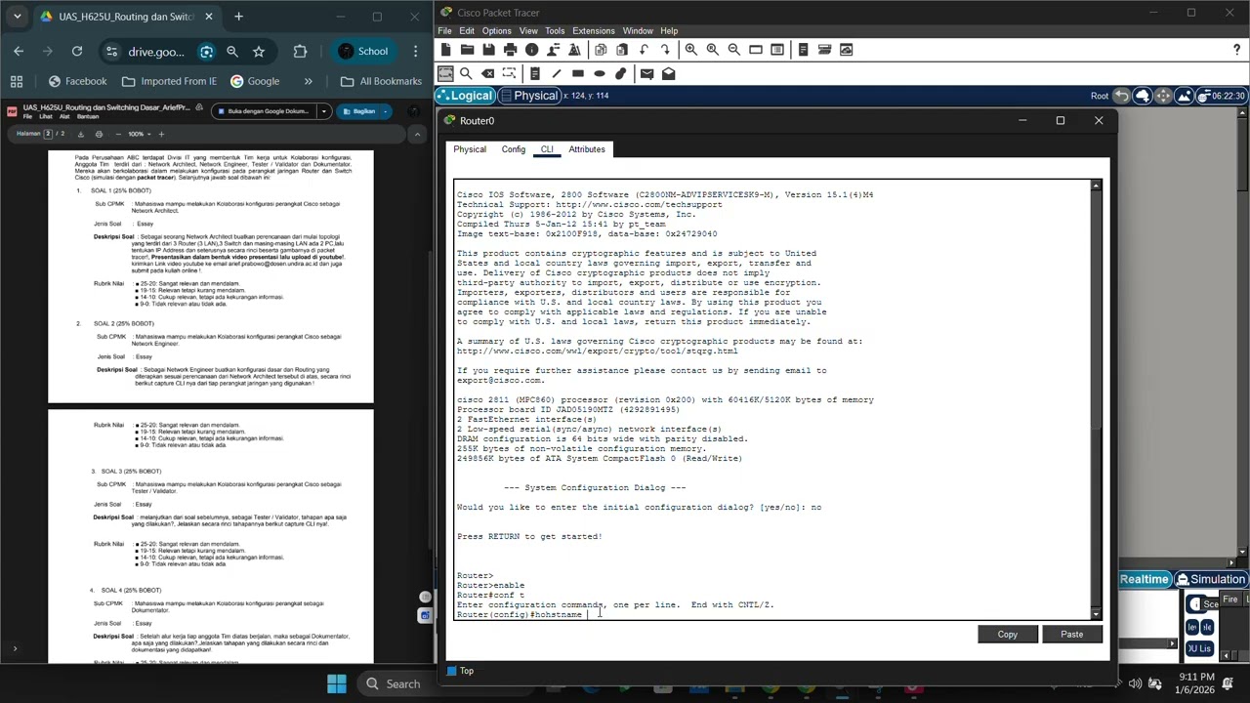Image resolution: width=1250 pixels, height=703 pixels.
Task: Expand the hidden bookmarks chevron
Action: tap(309, 81)
